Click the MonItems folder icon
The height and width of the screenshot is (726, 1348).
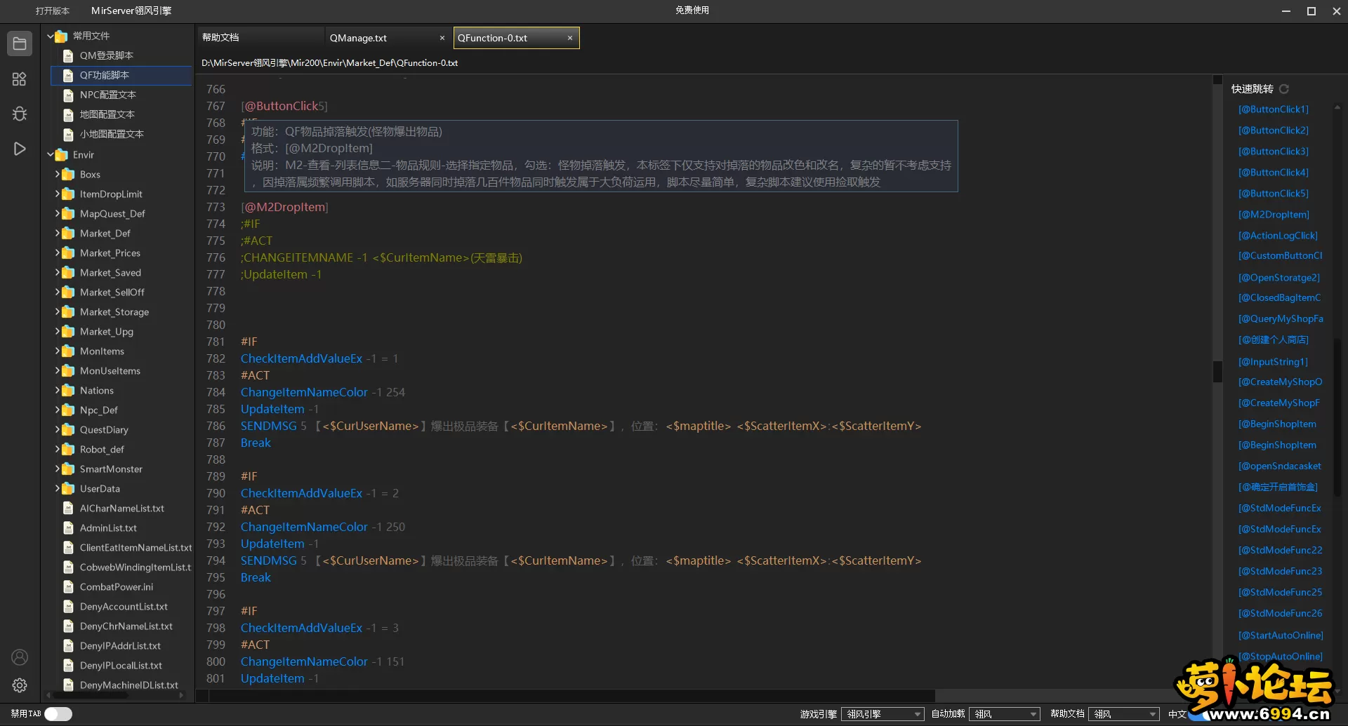68,351
